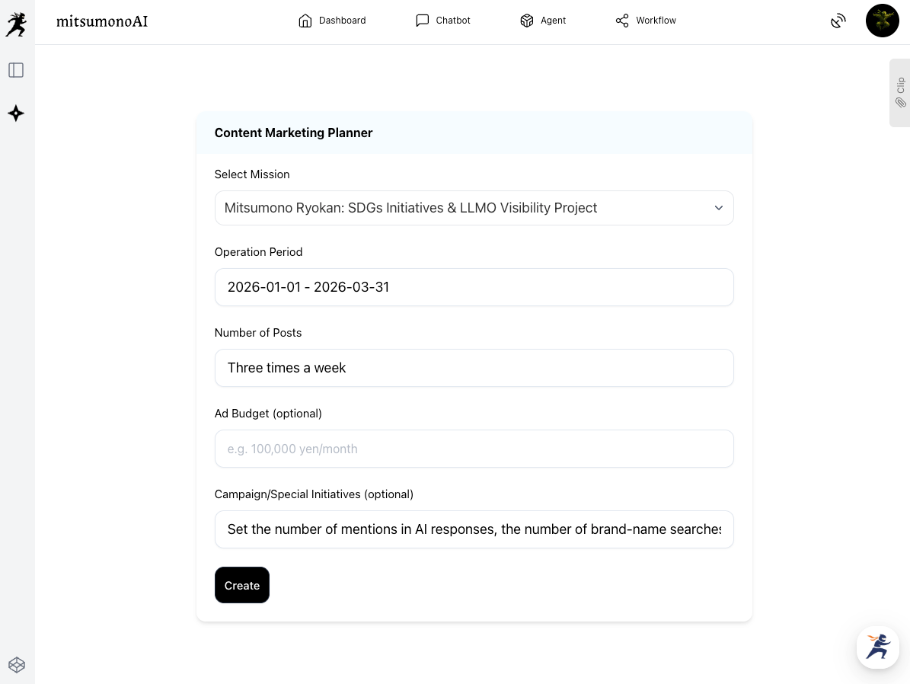Switch to the Agent tab
Viewport: 910px width, 684px height.
coord(543,21)
